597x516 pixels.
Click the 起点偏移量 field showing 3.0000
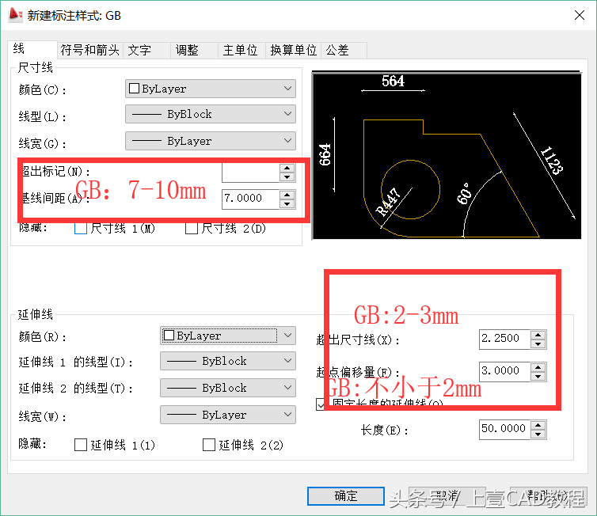click(504, 372)
